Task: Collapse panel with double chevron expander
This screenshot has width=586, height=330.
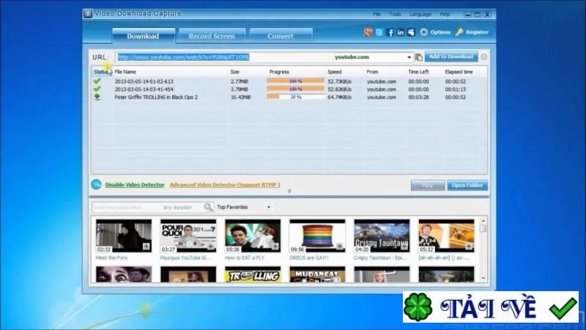Action: click(x=289, y=191)
